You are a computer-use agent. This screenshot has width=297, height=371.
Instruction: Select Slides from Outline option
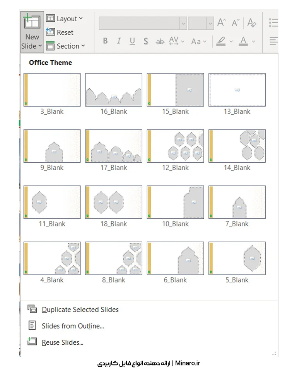click(x=73, y=326)
